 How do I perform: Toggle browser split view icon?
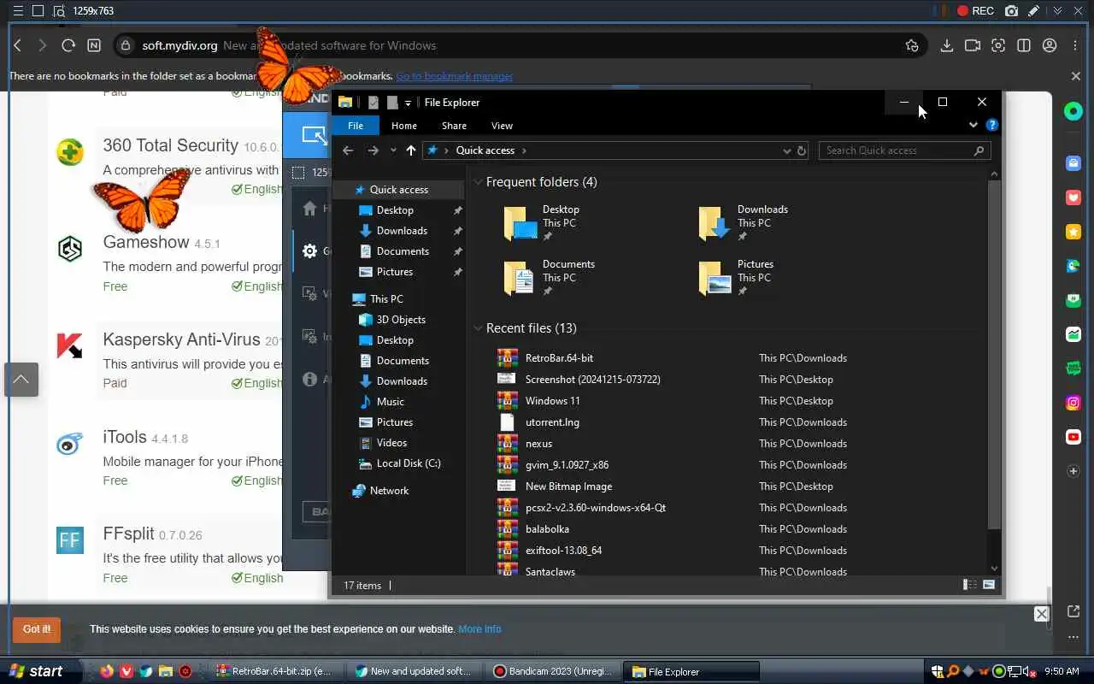click(x=1024, y=45)
